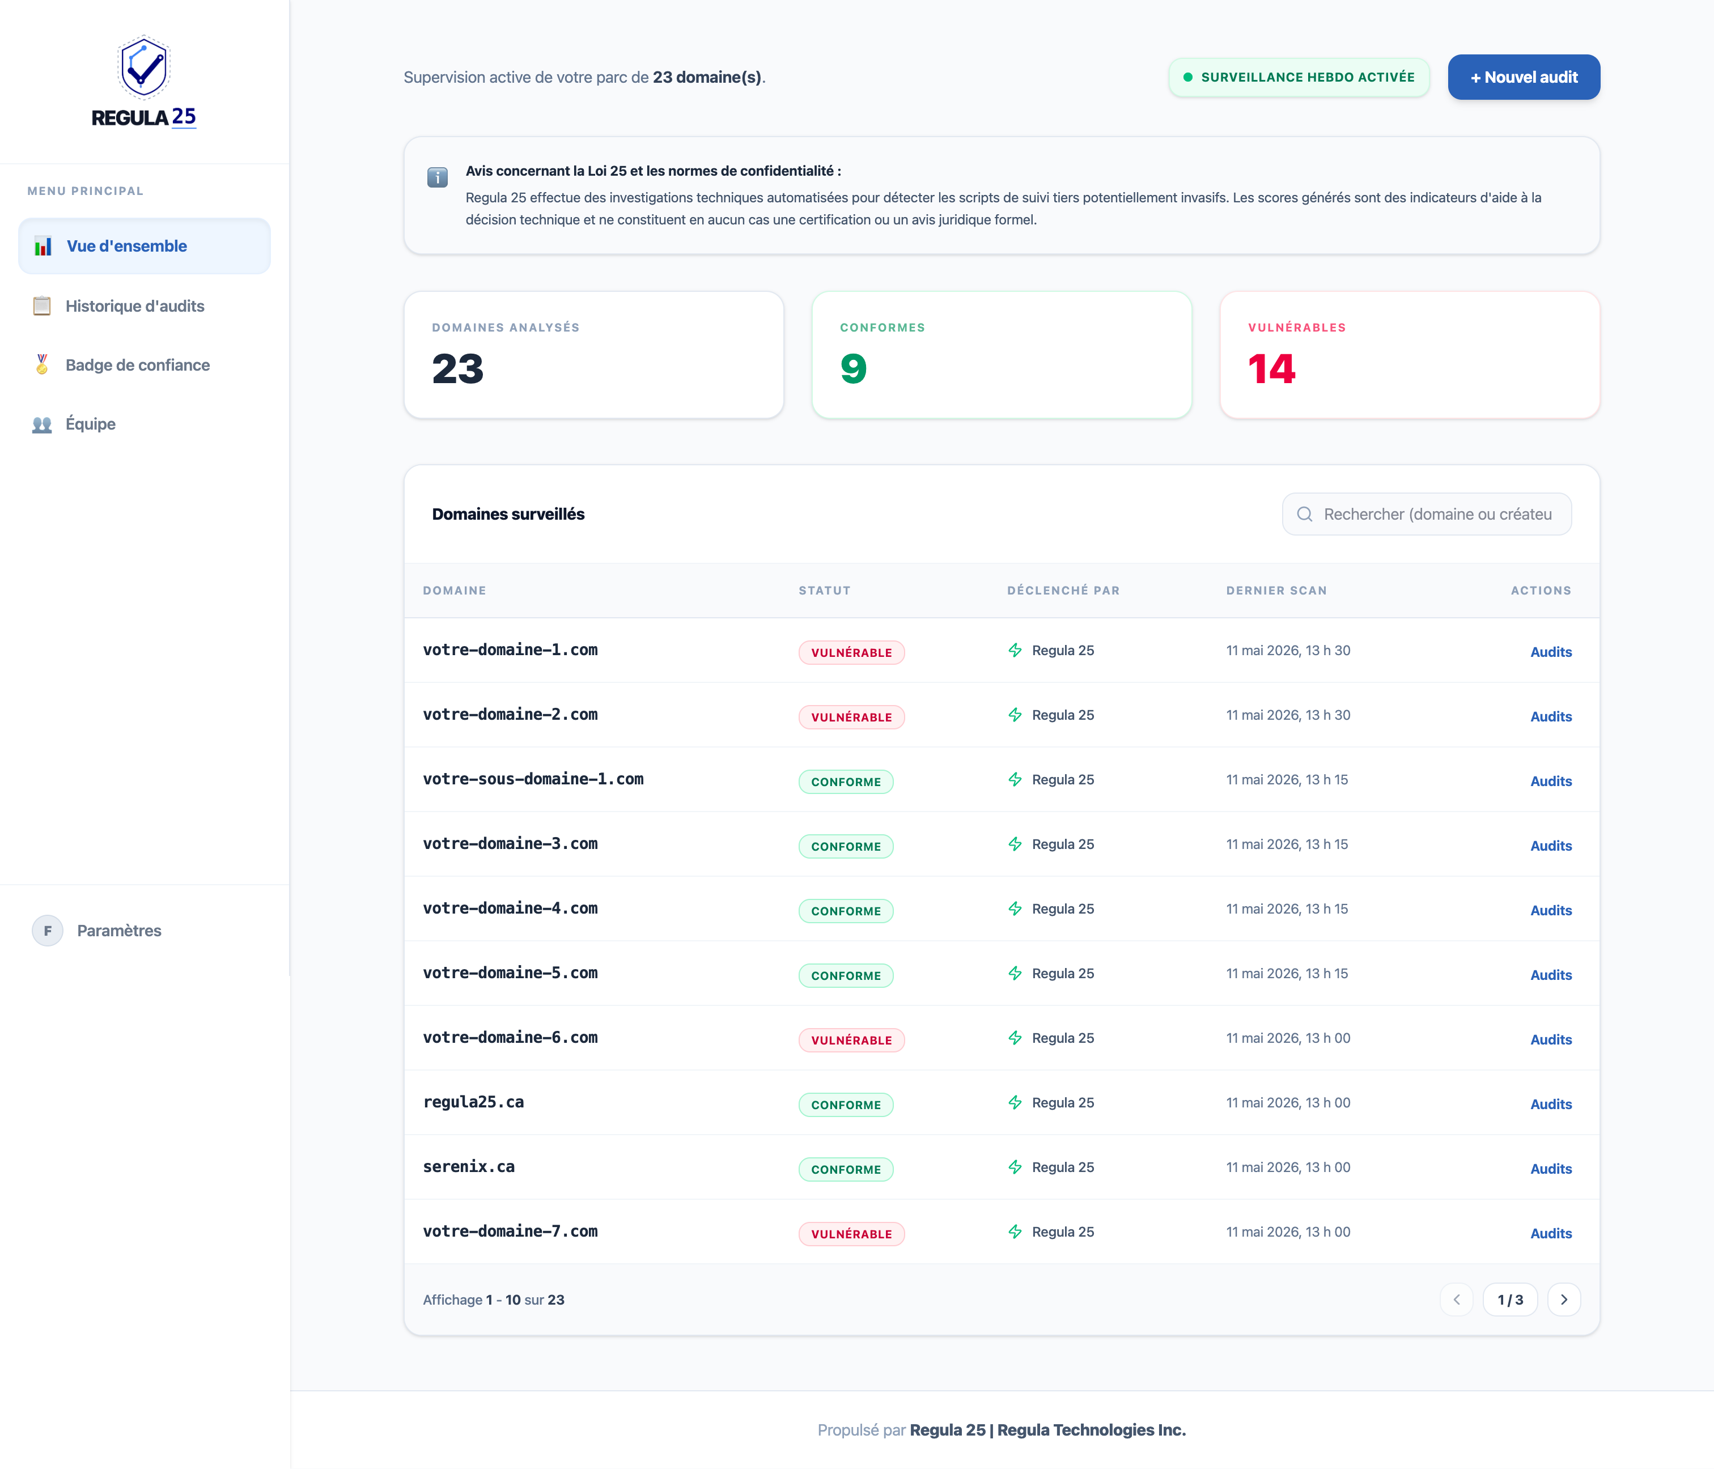Open Audits link for serenix.ca

coord(1550,1169)
